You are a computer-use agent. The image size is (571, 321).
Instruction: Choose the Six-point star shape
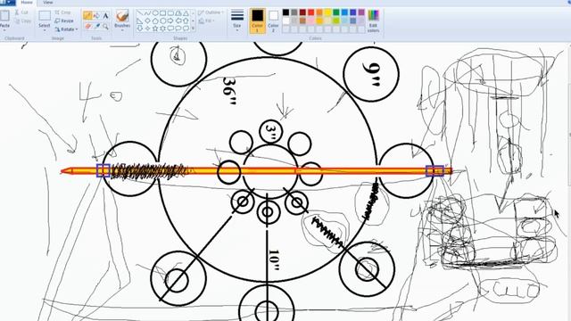point(162,29)
